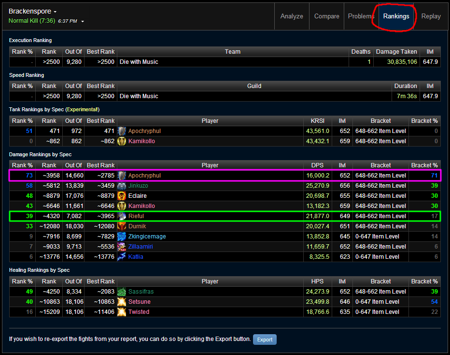The height and width of the screenshot is (355, 450).
Task: Click Kamikollo's class icon in Tank Rankings
Action: coord(122,141)
